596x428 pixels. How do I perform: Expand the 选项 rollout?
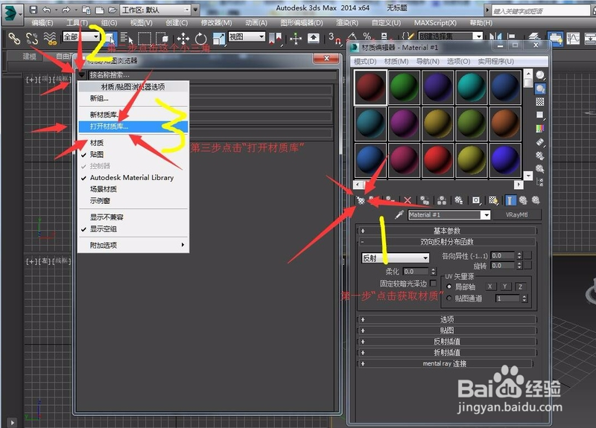[447, 319]
